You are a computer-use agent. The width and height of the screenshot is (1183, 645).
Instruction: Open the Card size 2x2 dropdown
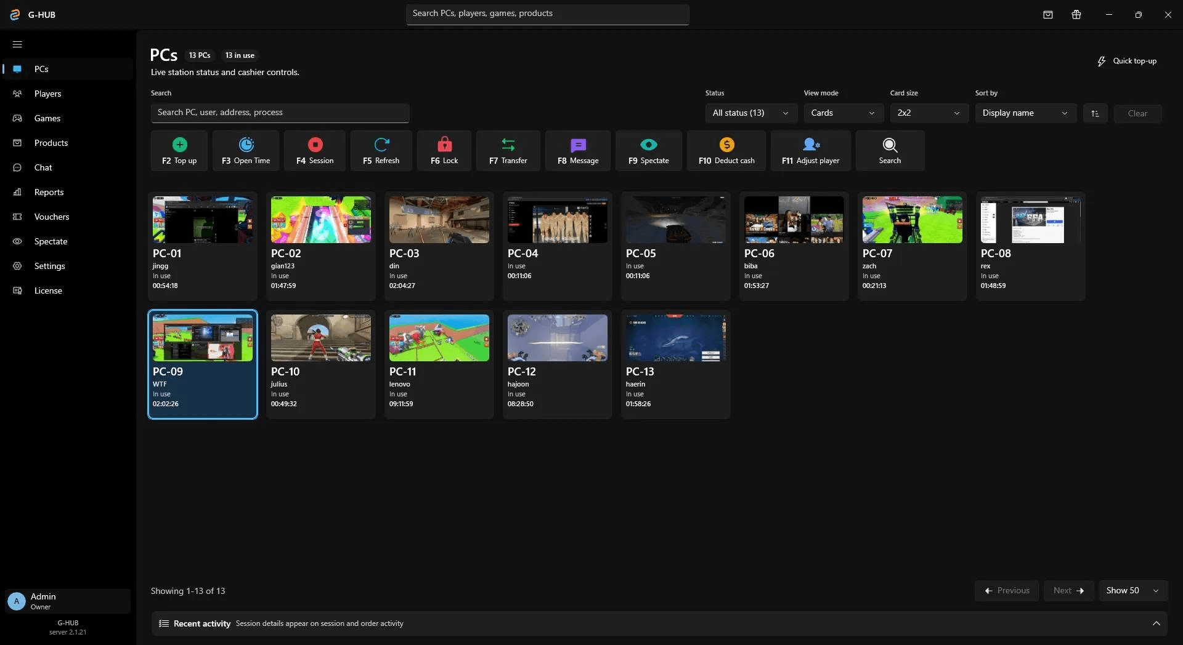click(x=929, y=113)
